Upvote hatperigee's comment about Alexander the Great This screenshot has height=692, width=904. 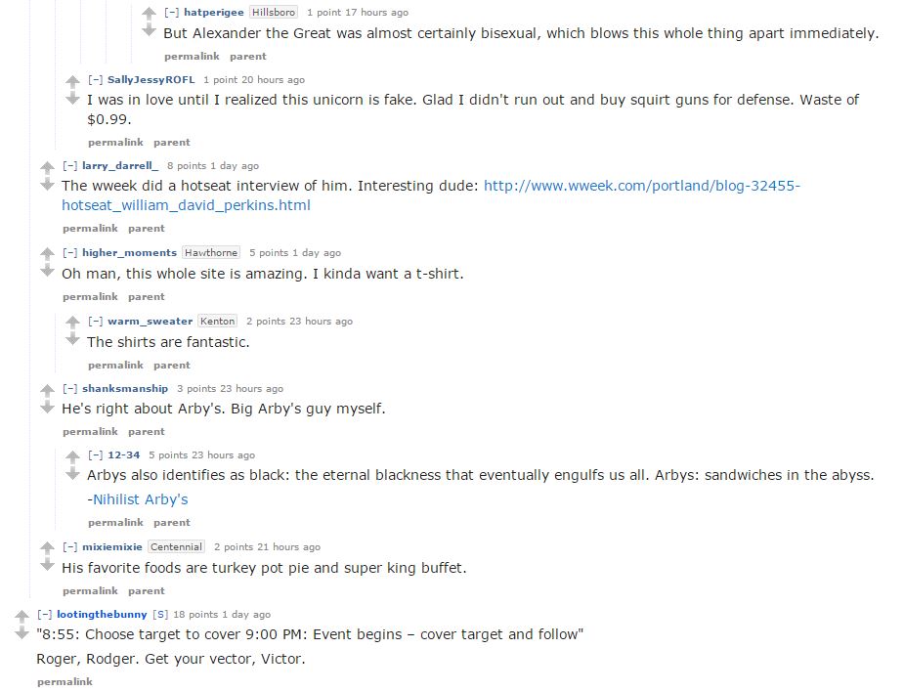click(149, 13)
